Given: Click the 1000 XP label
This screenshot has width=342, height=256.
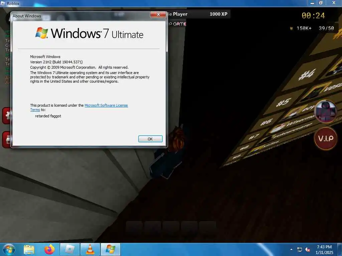Looking at the screenshot, I should [218, 14].
